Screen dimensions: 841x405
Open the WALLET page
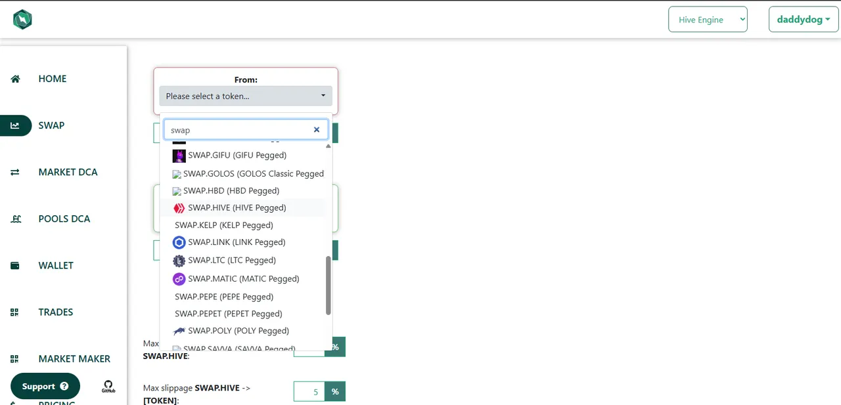(56, 265)
